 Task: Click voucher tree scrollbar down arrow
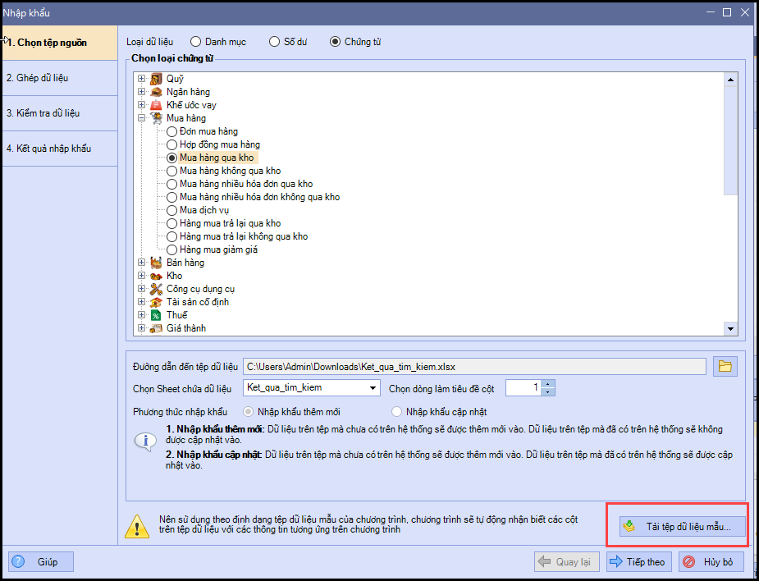point(730,329)
